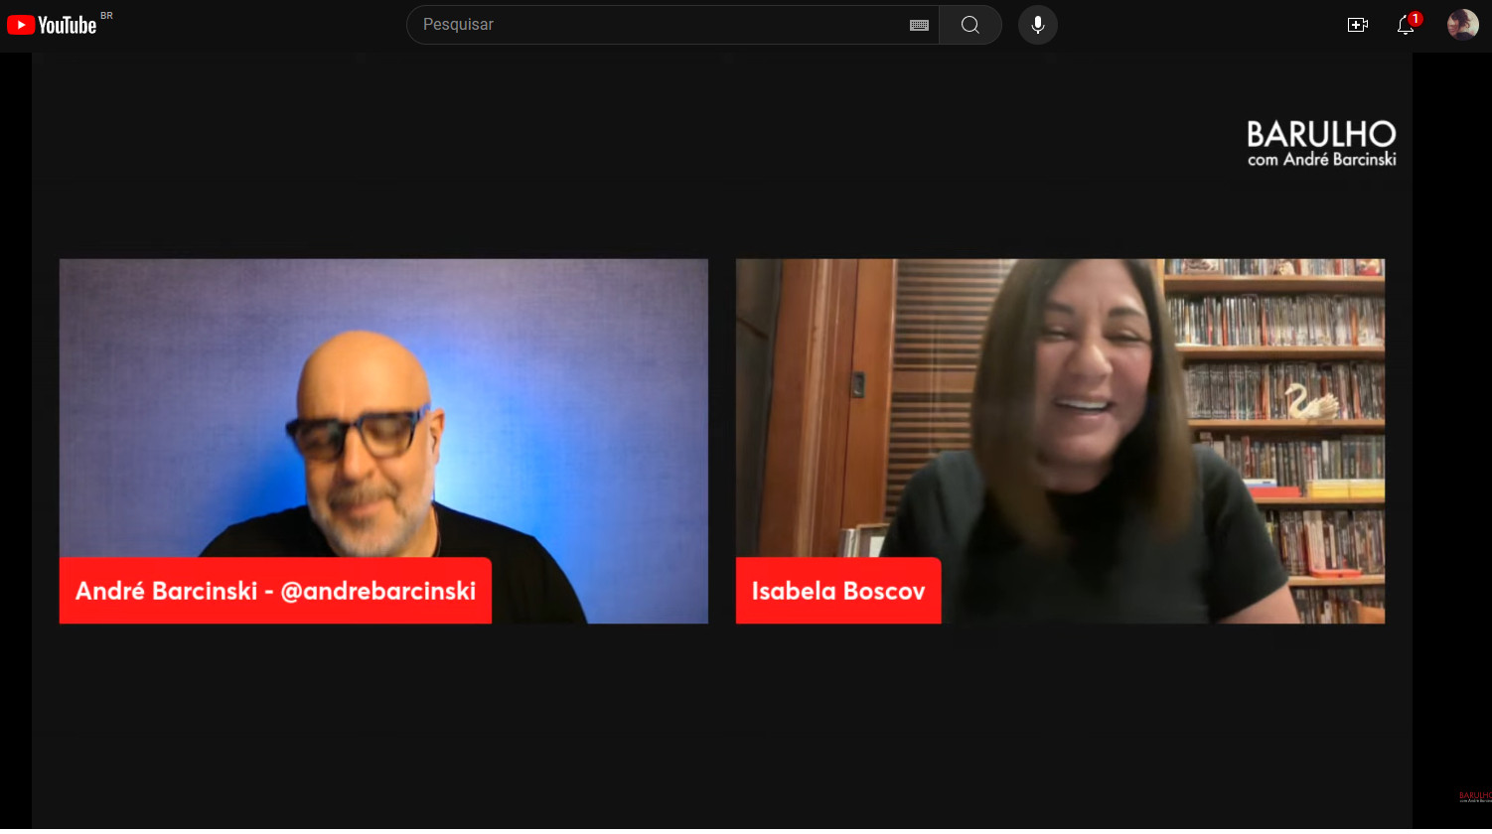Click the magnifier search button
Viewport: 1492px width, 834px height.
(970, 25)
